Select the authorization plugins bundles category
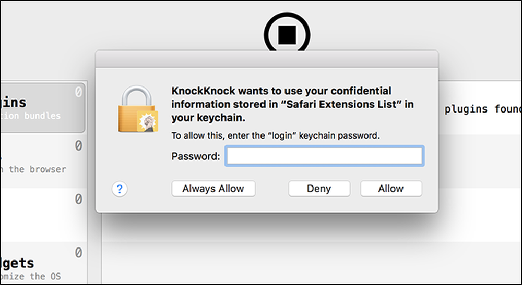 point(43,108)
